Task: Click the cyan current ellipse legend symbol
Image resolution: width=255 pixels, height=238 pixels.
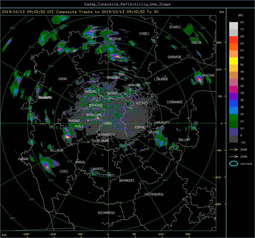Action: pos(233,164)
